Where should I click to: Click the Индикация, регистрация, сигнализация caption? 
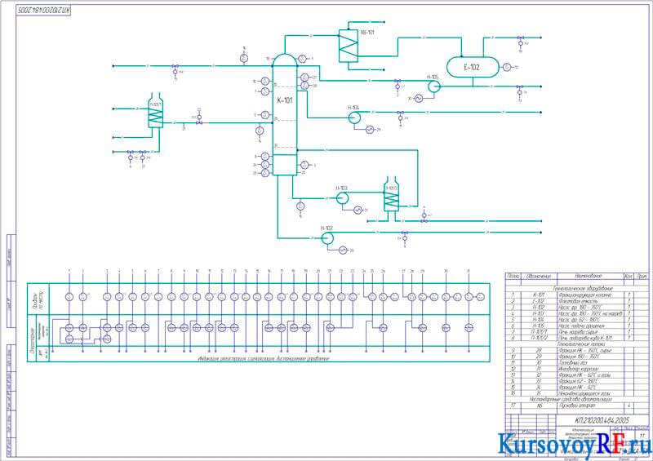pos(264,358)
